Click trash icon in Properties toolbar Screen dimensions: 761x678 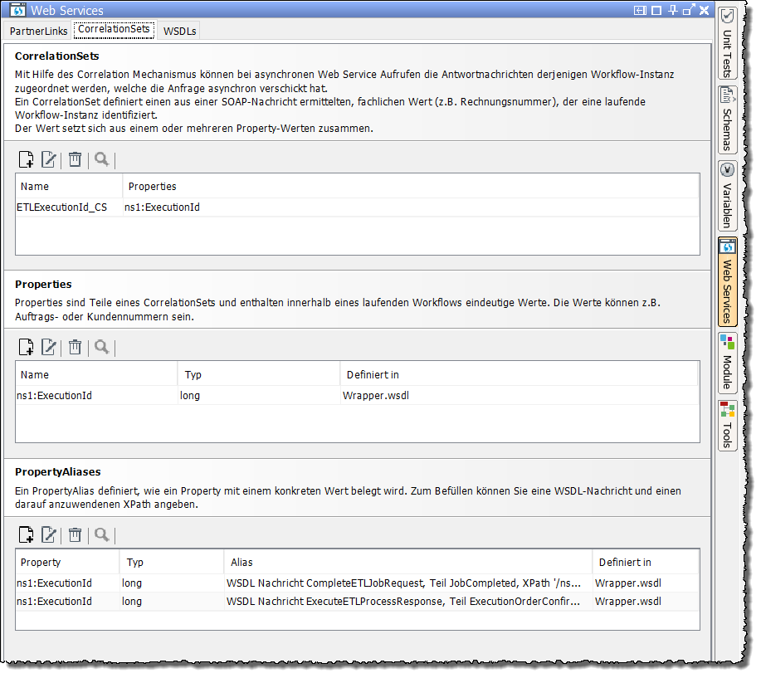pyautogui.click(x=75, y=347)
